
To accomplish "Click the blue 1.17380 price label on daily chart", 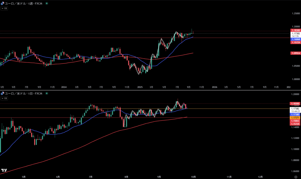I will pos(295,114).
